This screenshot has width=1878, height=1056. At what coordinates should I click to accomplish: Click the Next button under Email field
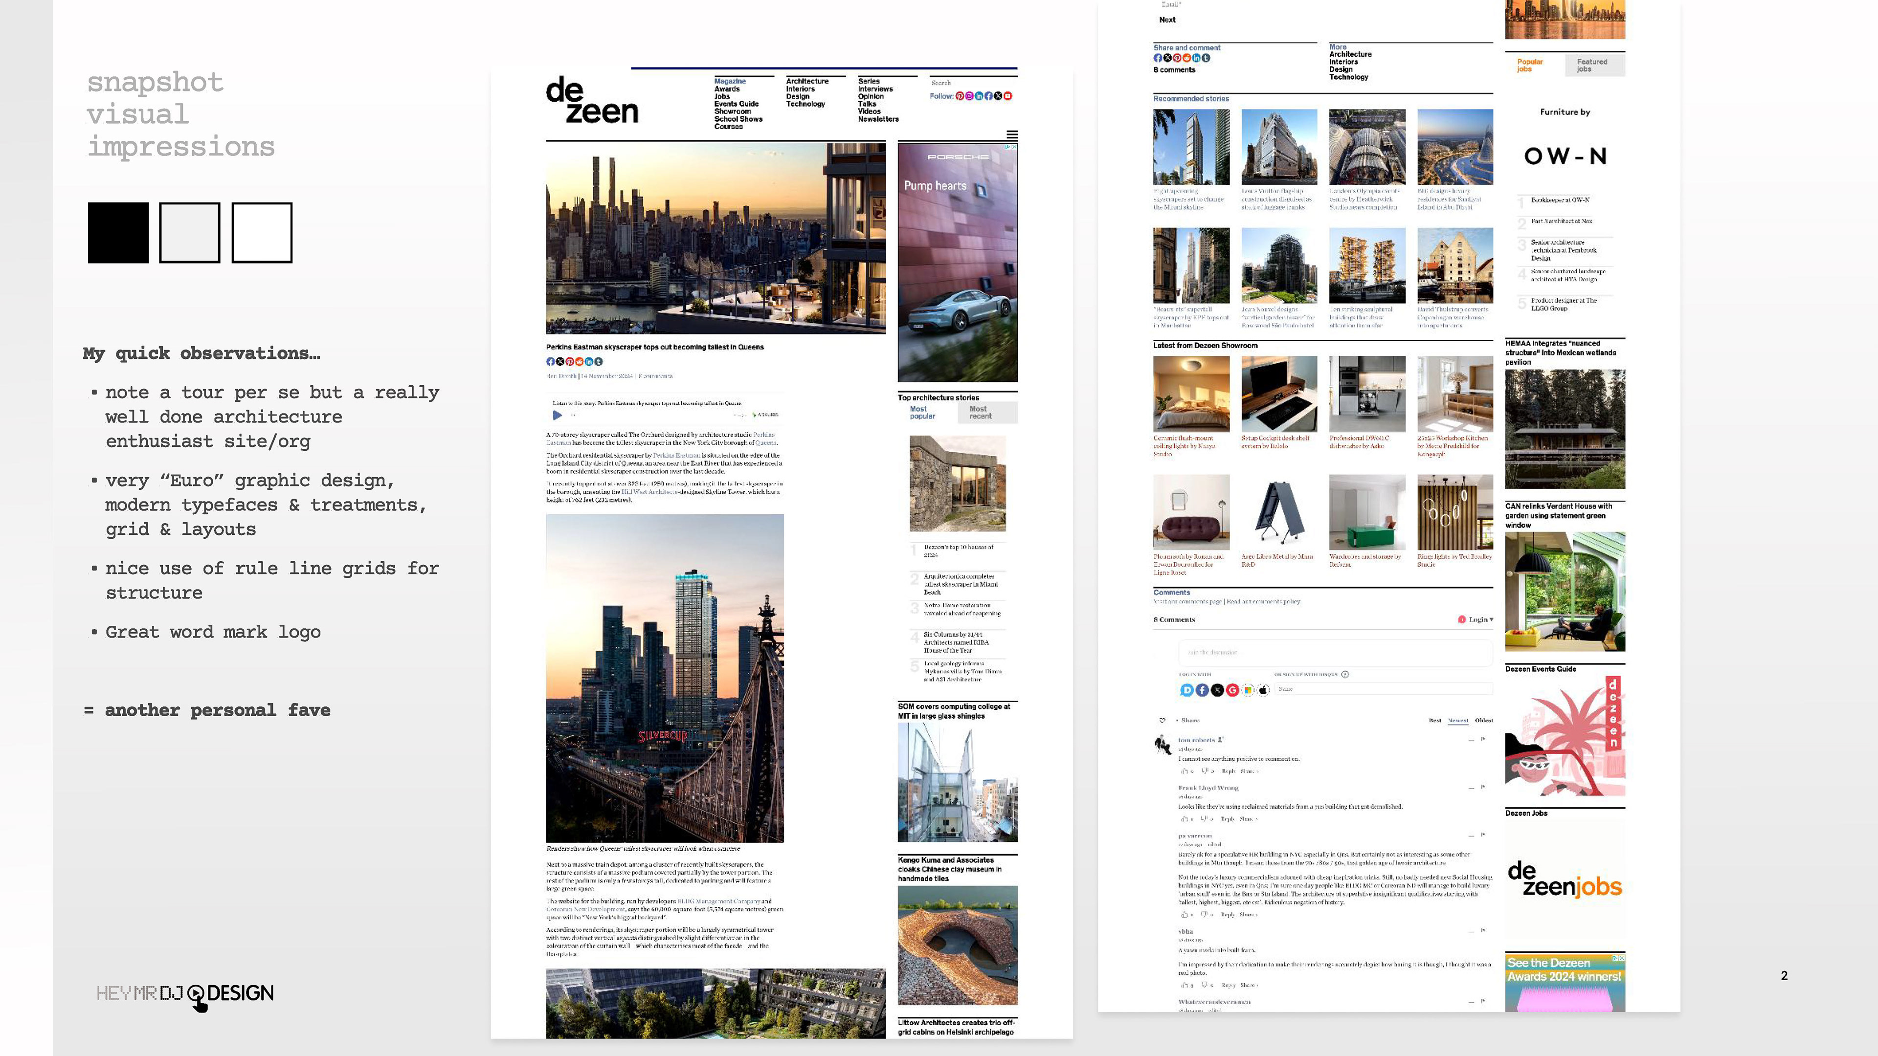pyautogui.click(x=1167, y=20)
